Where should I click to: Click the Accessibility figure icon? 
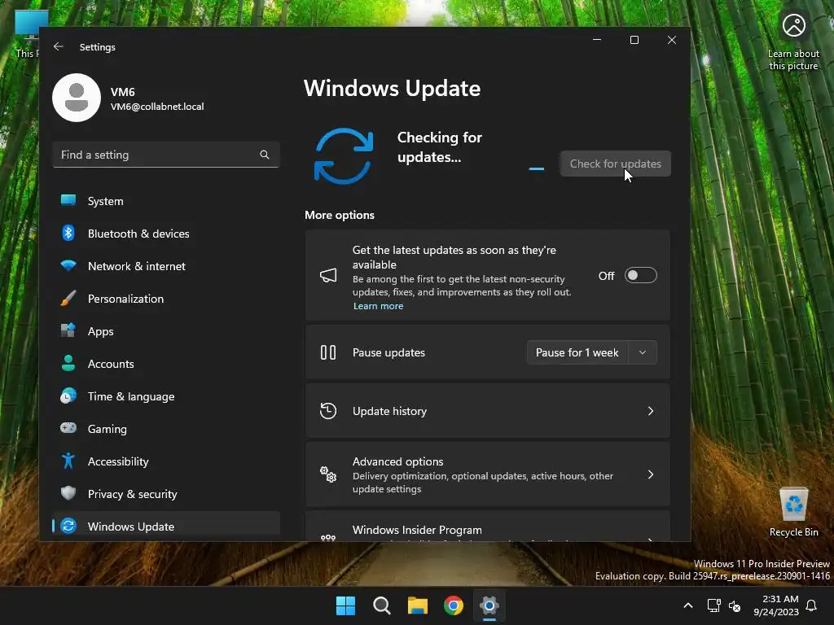(68, 461)
